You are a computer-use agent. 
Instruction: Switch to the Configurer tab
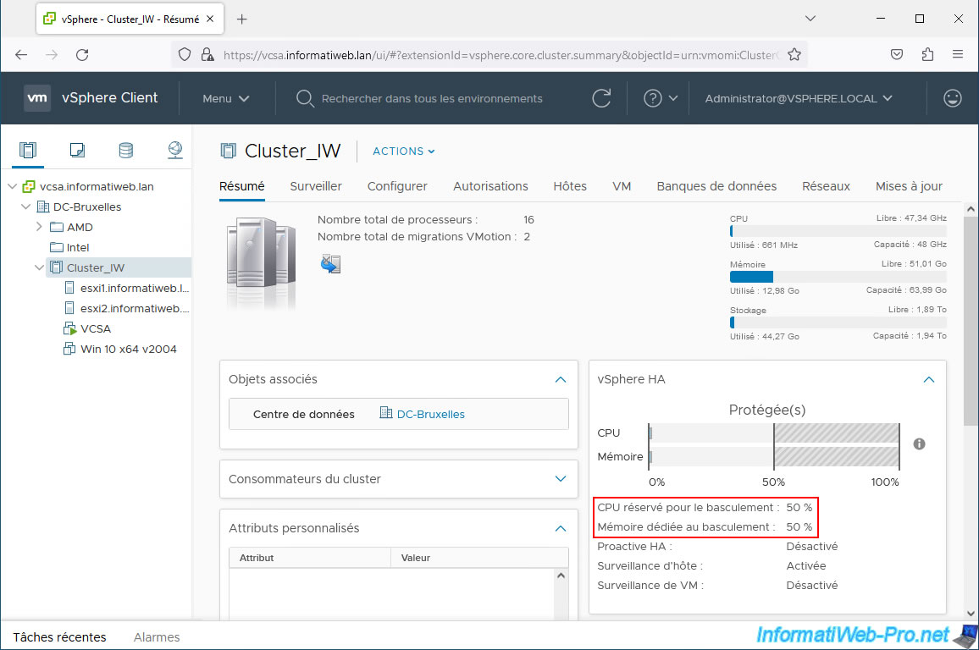397,186
